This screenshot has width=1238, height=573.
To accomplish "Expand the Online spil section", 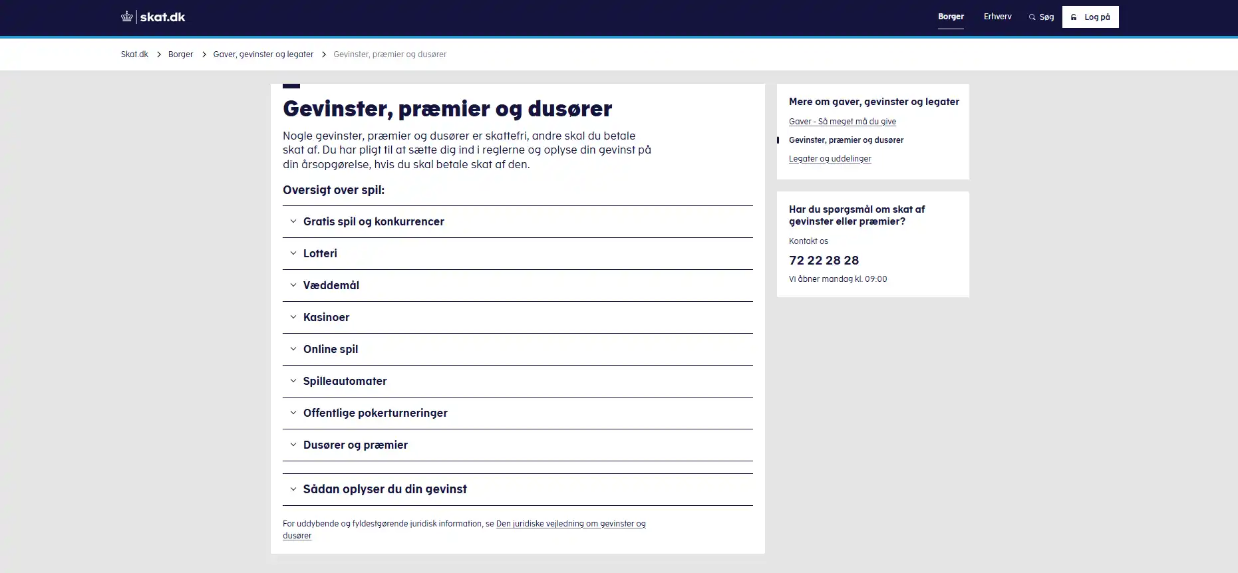I will click(x=518, y=349).
